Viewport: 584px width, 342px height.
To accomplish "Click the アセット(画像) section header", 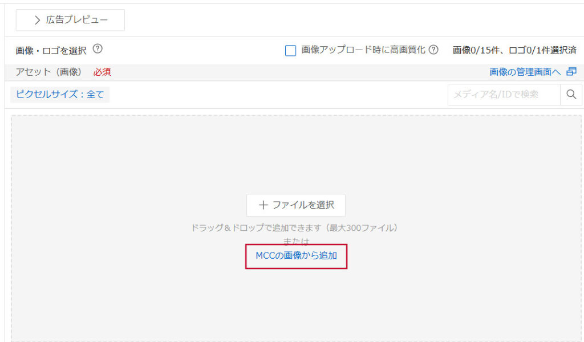I will [x=48, y=72].
